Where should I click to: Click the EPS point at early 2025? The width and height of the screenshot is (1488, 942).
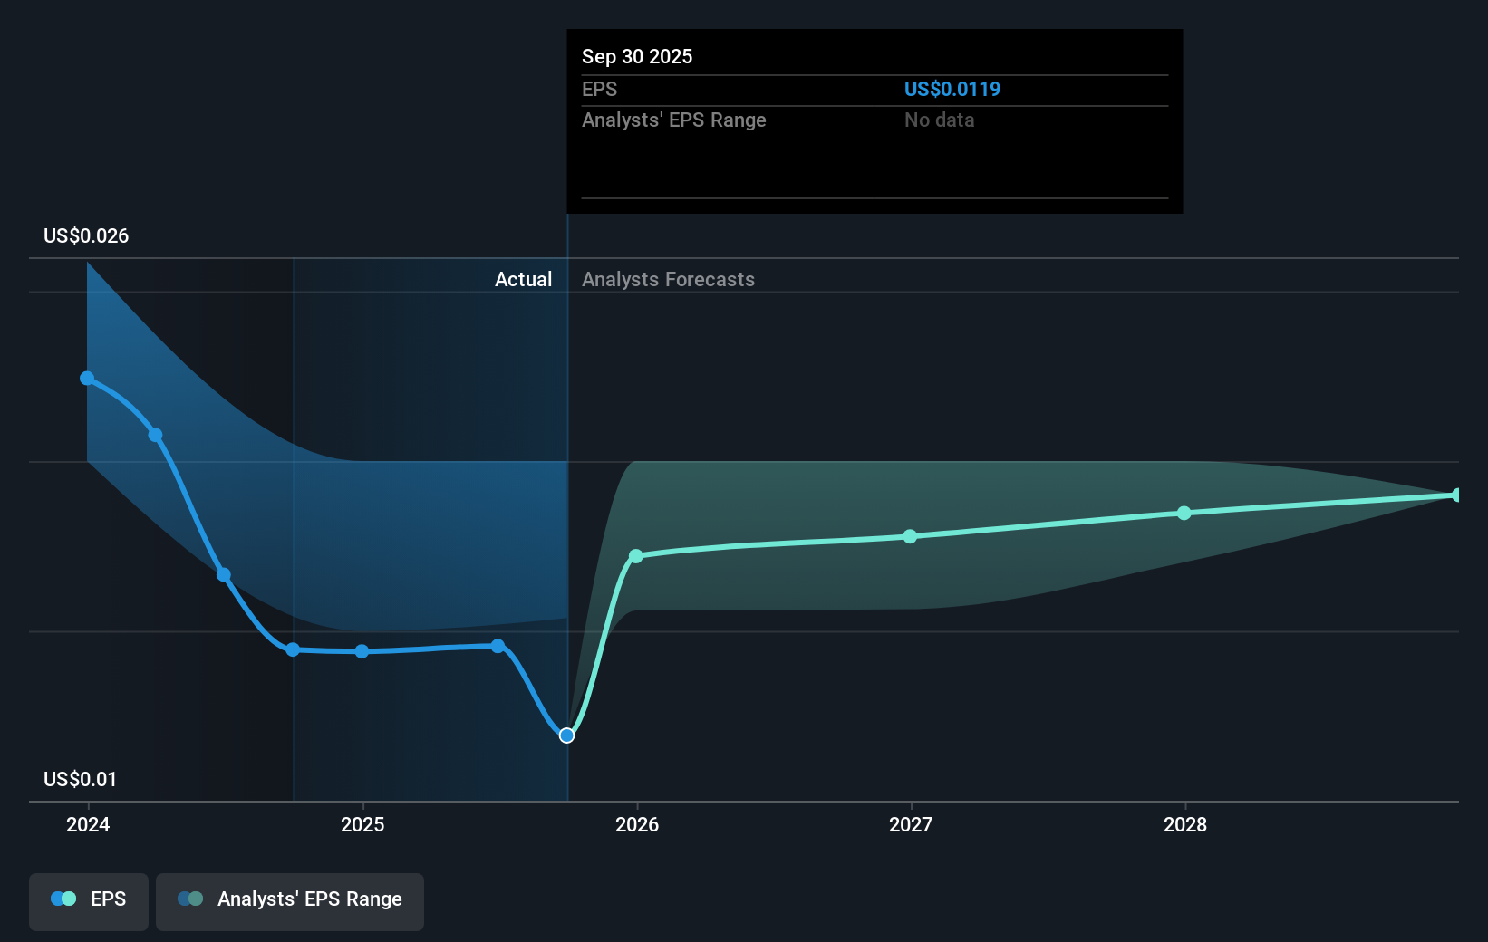362,652
